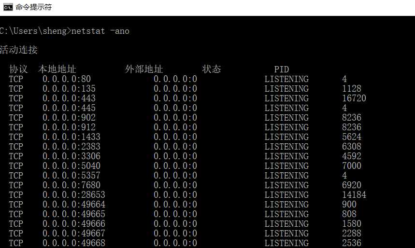
Task: Click foreign address in port 5040 row
Action: coord(175,166)
